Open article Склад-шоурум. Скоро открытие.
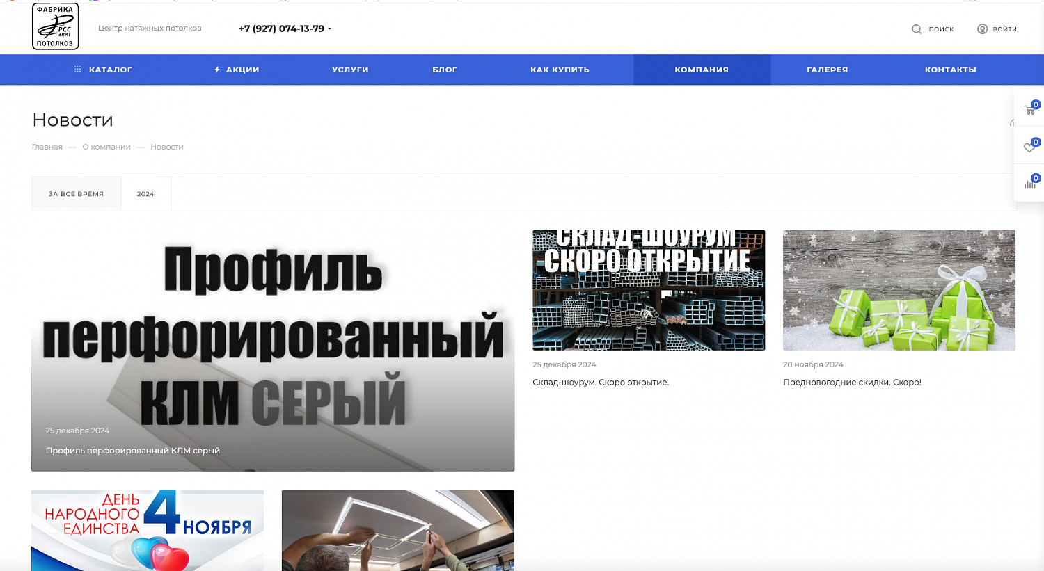 [601, 382]
